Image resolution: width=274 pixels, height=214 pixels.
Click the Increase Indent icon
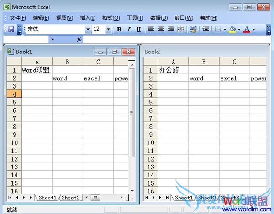(205, 29)
